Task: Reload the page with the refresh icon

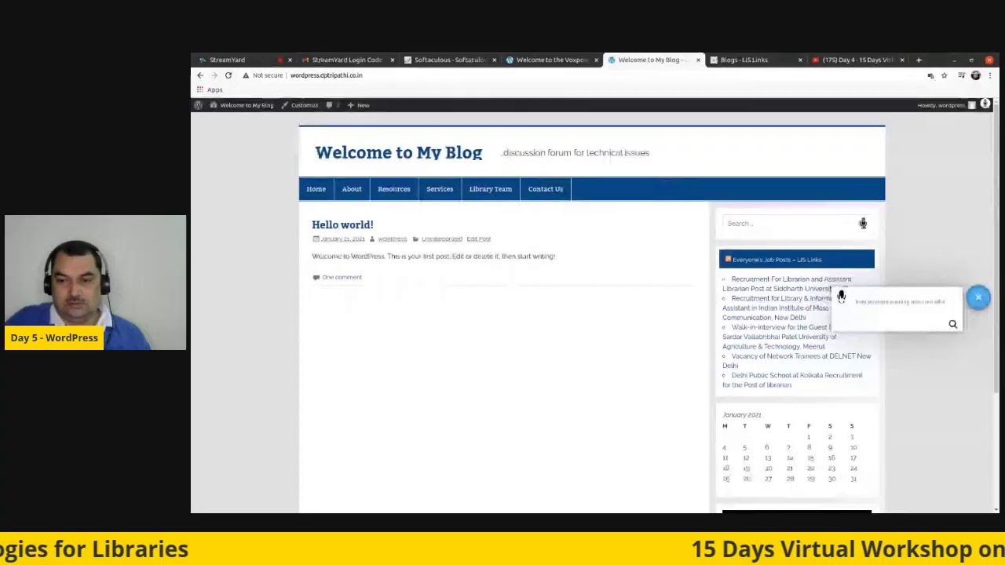Action: tap(228, 75)
